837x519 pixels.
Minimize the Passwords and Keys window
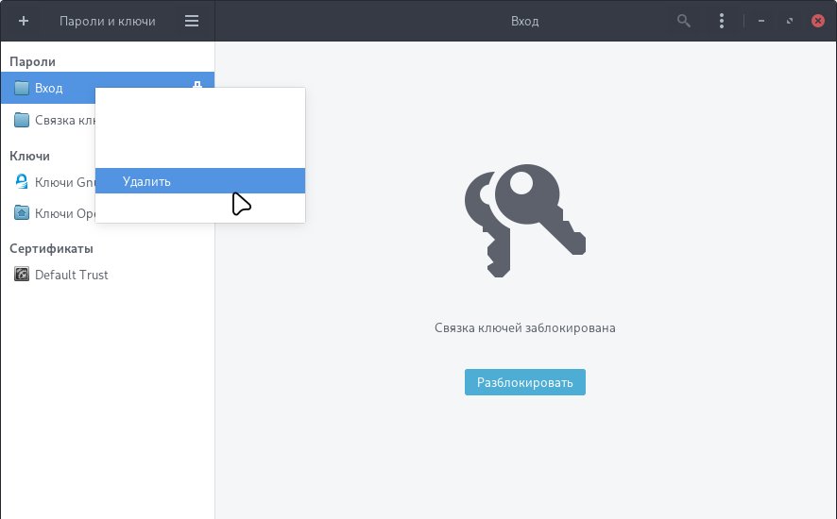coord(761,21)
